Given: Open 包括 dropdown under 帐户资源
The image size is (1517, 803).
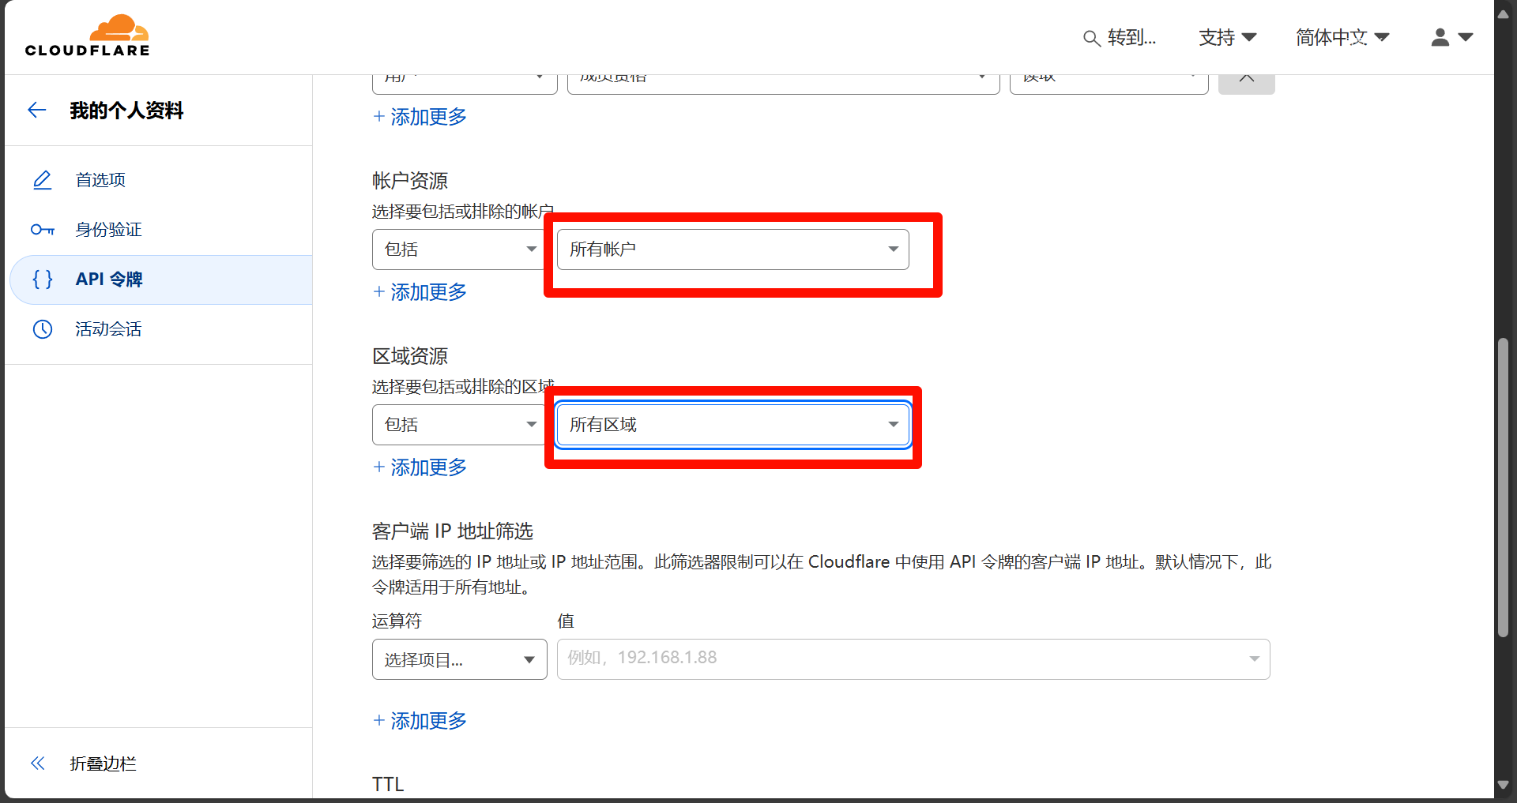Looking at the screenshot, I should click(x=459, y=250).
